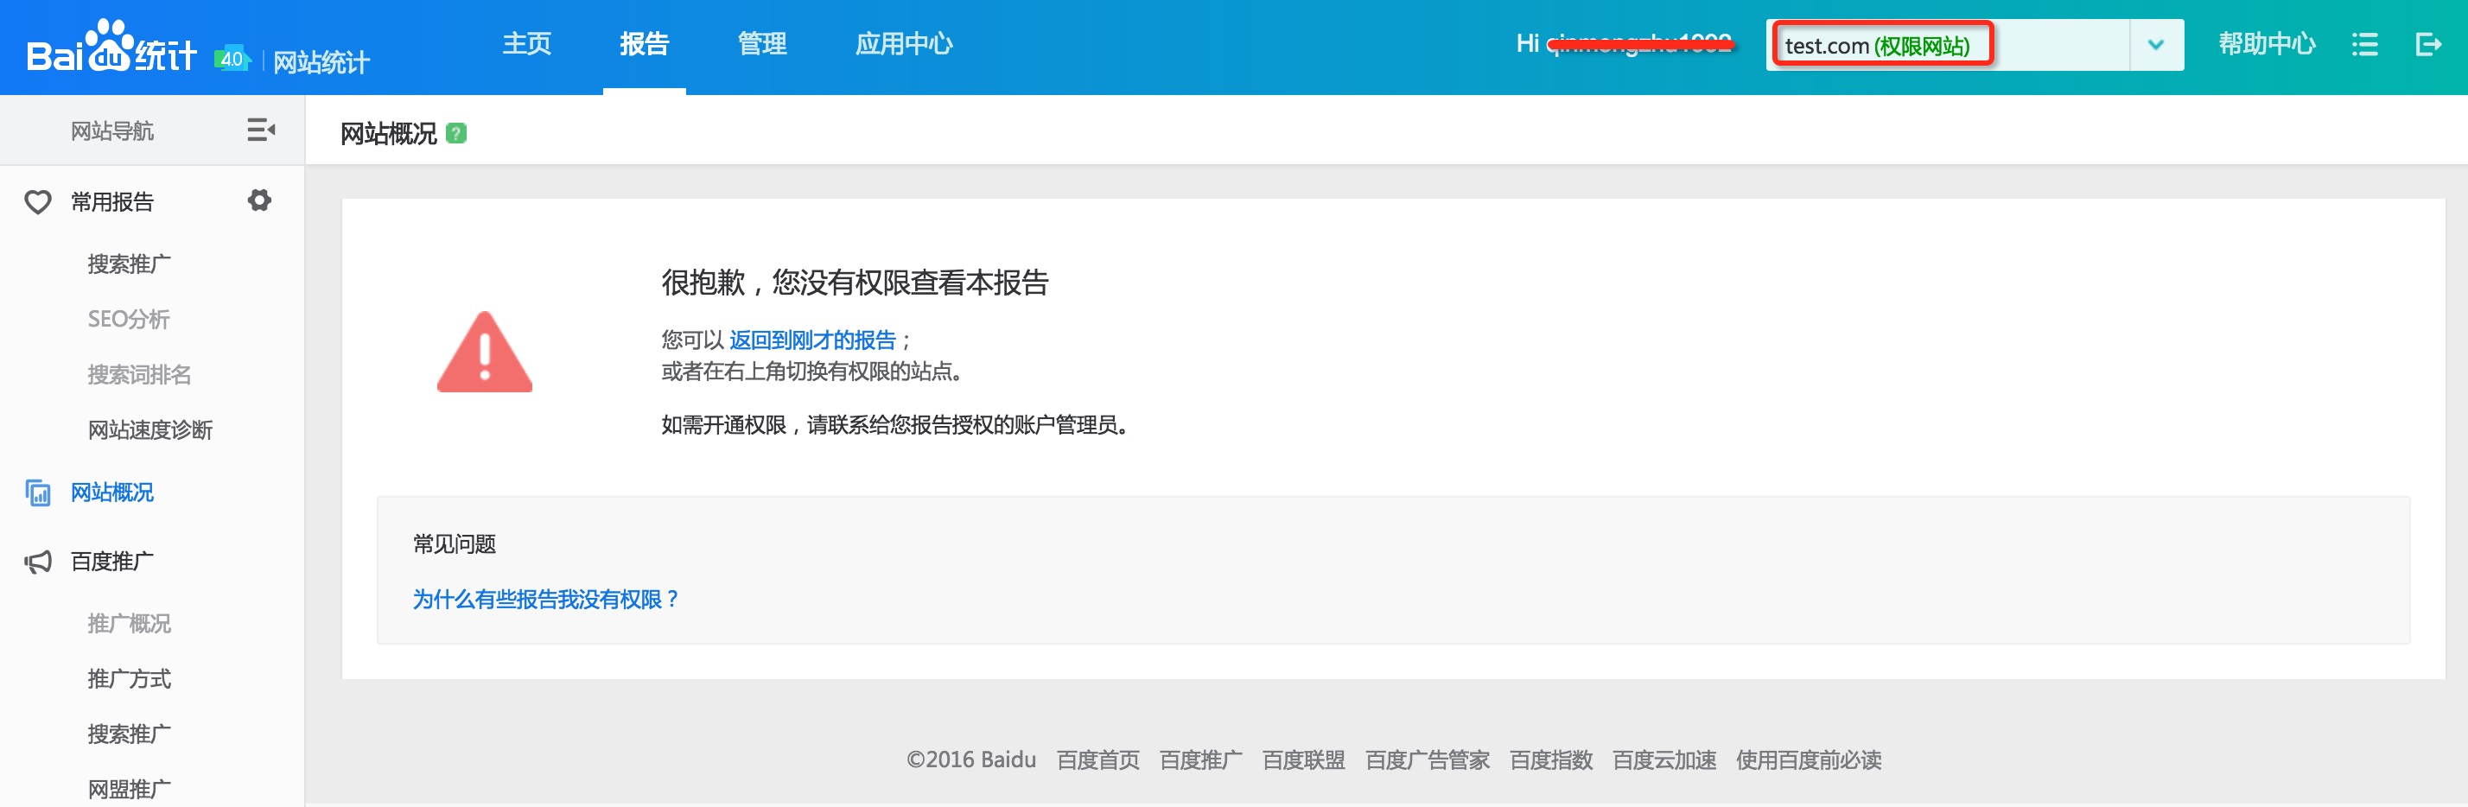Select 网站速度诊断 in the sidebar
The width and height of the screenshot is (2468, 807).
pyautogui.click(x=149, y=430)
